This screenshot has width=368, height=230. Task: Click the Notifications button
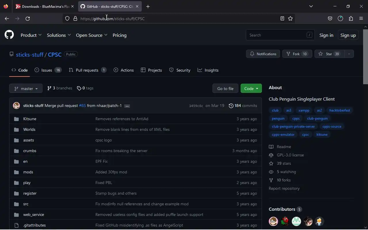pos(263,54)
